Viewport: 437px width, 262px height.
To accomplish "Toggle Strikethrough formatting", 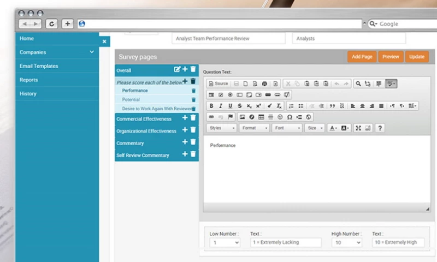I will coord(240,106).
